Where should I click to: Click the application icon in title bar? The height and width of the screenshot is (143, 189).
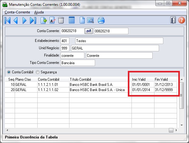point(5,5)
